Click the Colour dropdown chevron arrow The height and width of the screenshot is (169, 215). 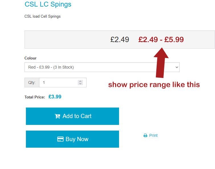[x=177, y=67]
